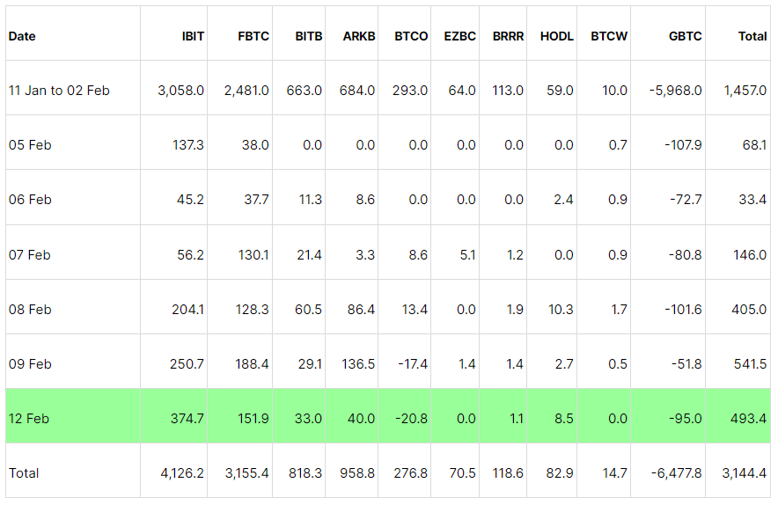Select GBTC value -5,968.0
778x505 pixels.
pyautogui.click(x=673, y=91)
